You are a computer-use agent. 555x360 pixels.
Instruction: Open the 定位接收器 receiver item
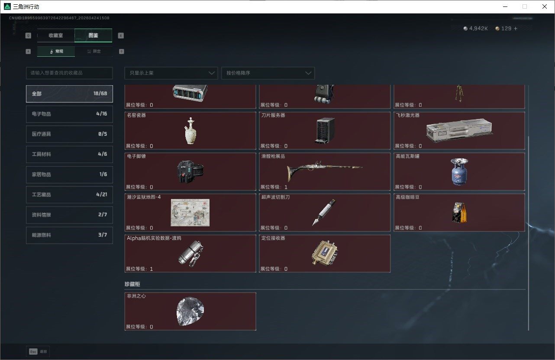point(325,254)
